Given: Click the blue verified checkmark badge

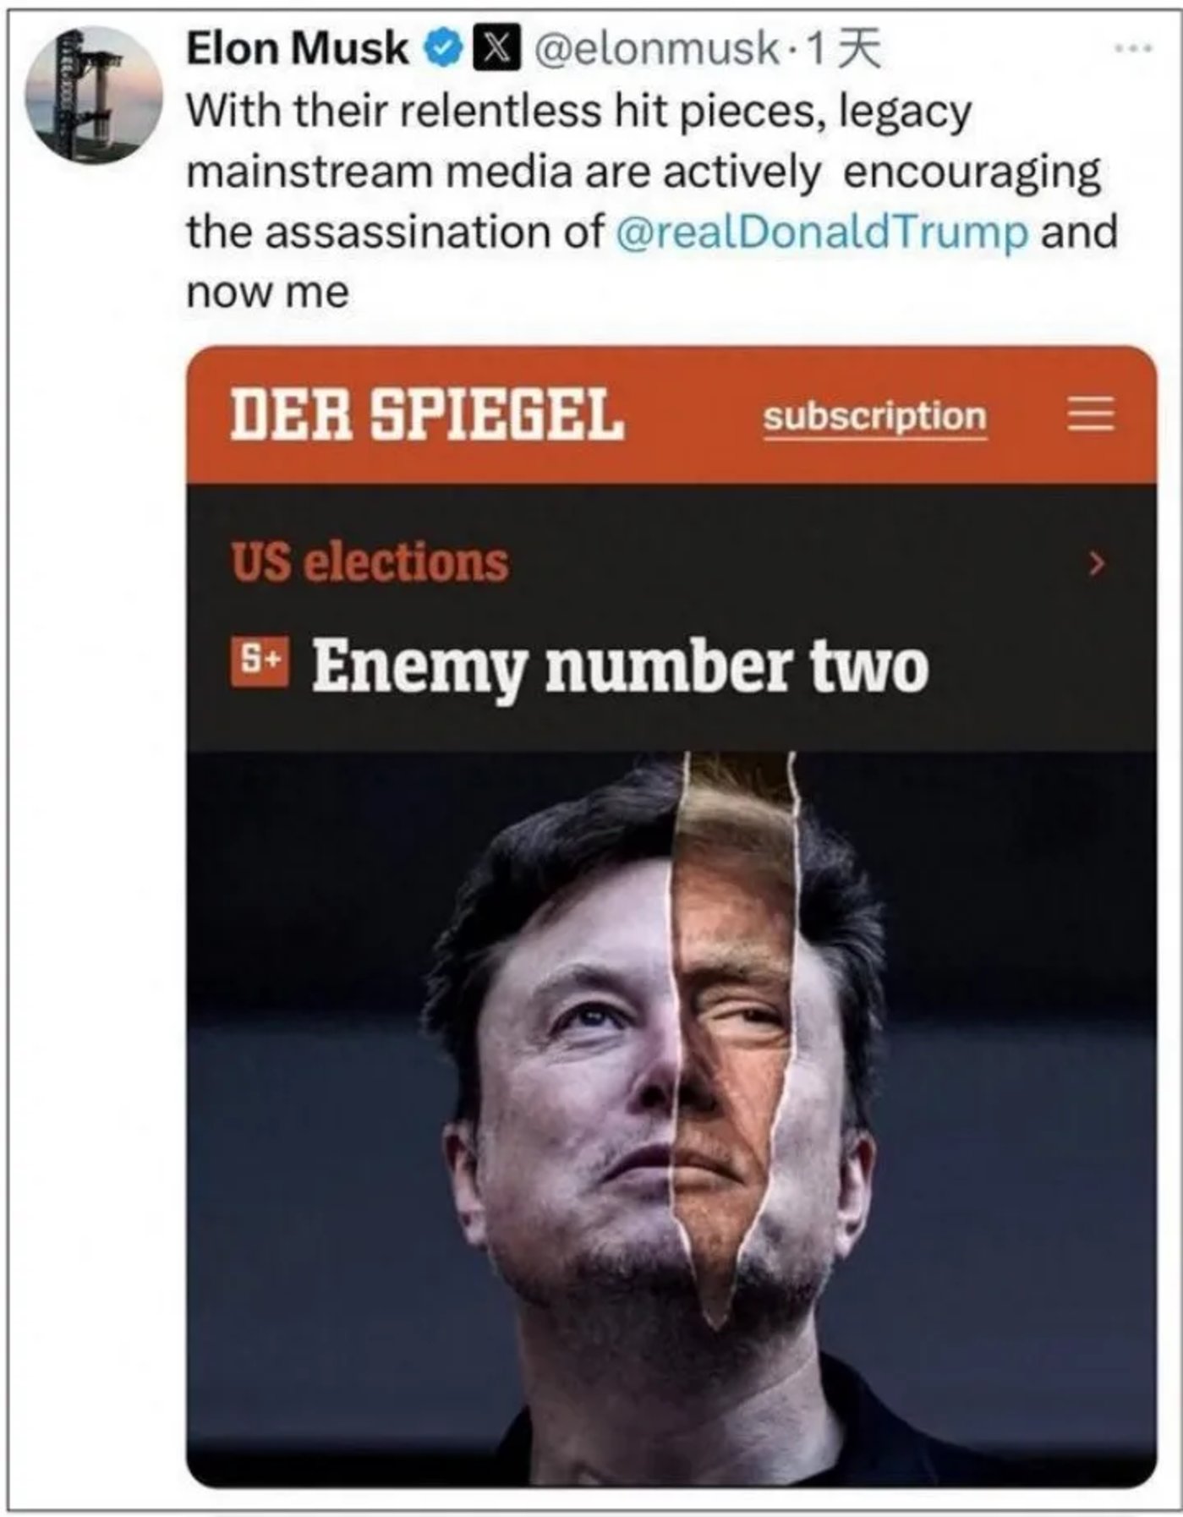Looking at the screenshot, I should point(442,49).
